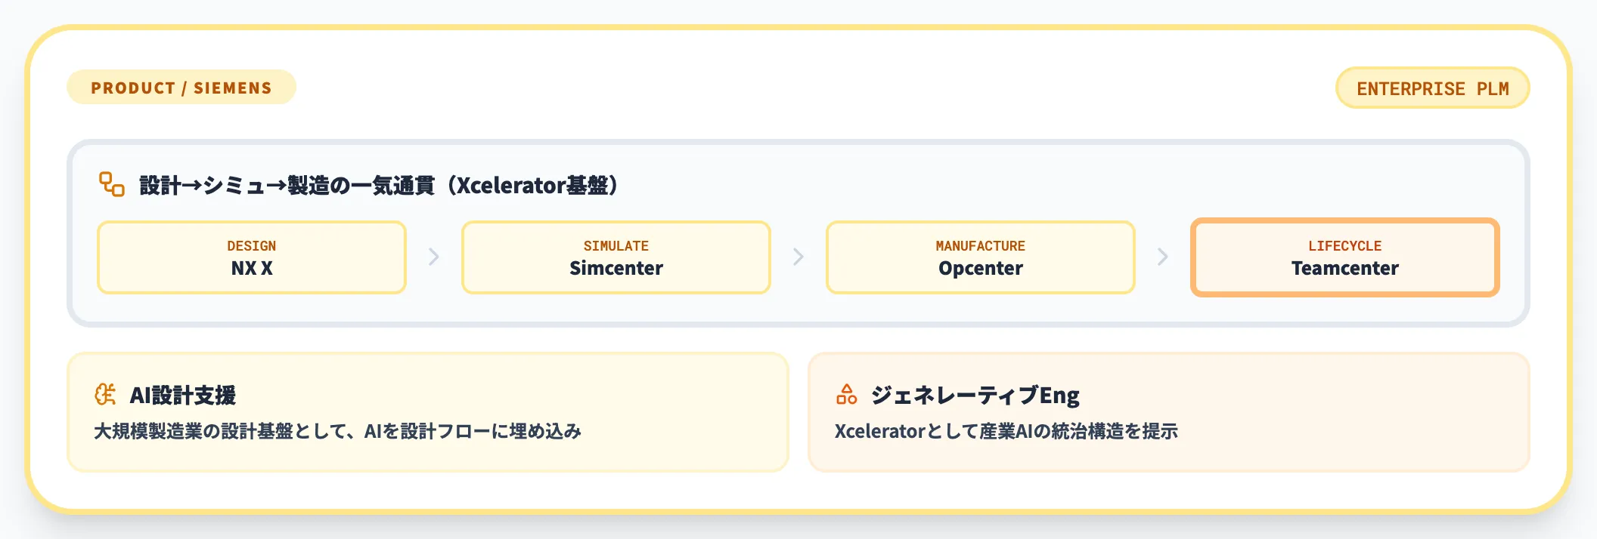Click the workflow icon beside the Xcelerator heading

112,184
